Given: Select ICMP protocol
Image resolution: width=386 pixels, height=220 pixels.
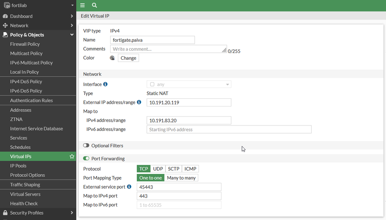Looking at the screenshot, I should [190, 169].
